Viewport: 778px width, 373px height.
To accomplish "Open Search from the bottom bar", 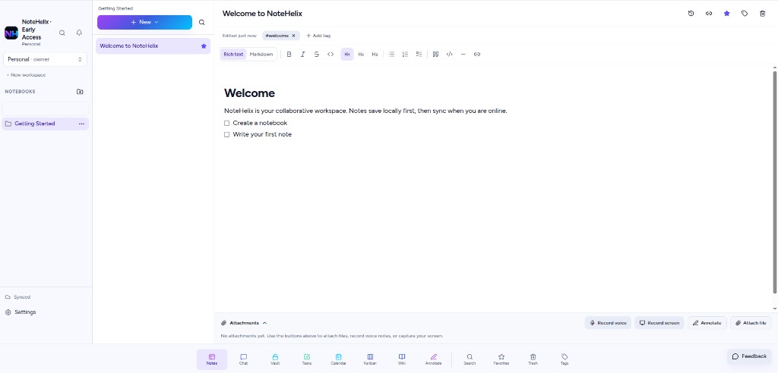I will (470, 359).
